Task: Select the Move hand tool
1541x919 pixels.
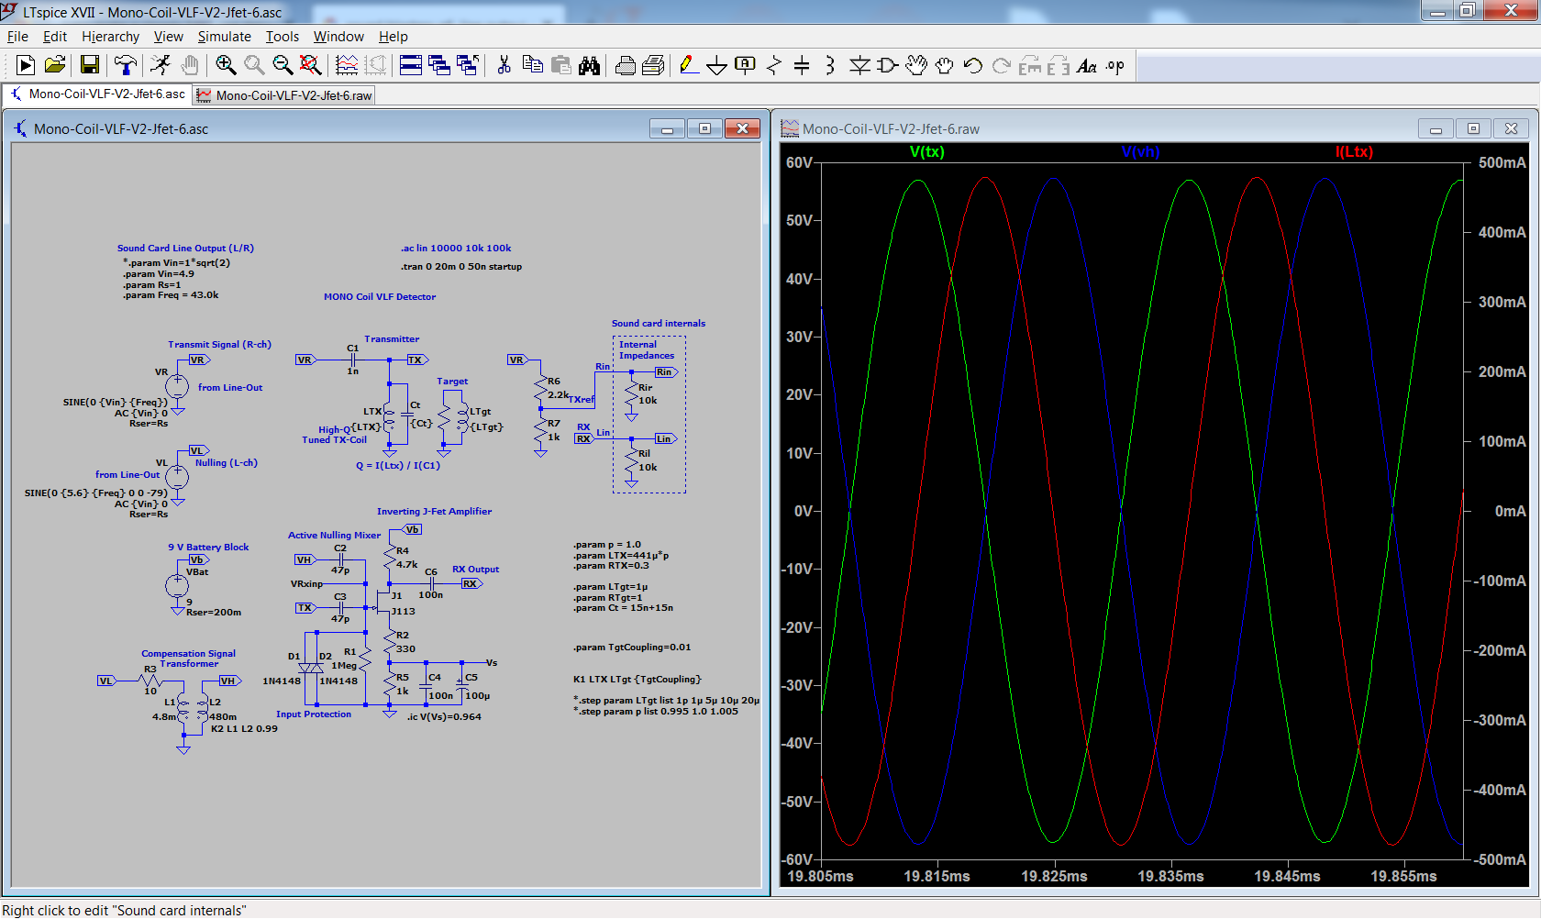Action: pyautogui.click(x=916, y=65)
